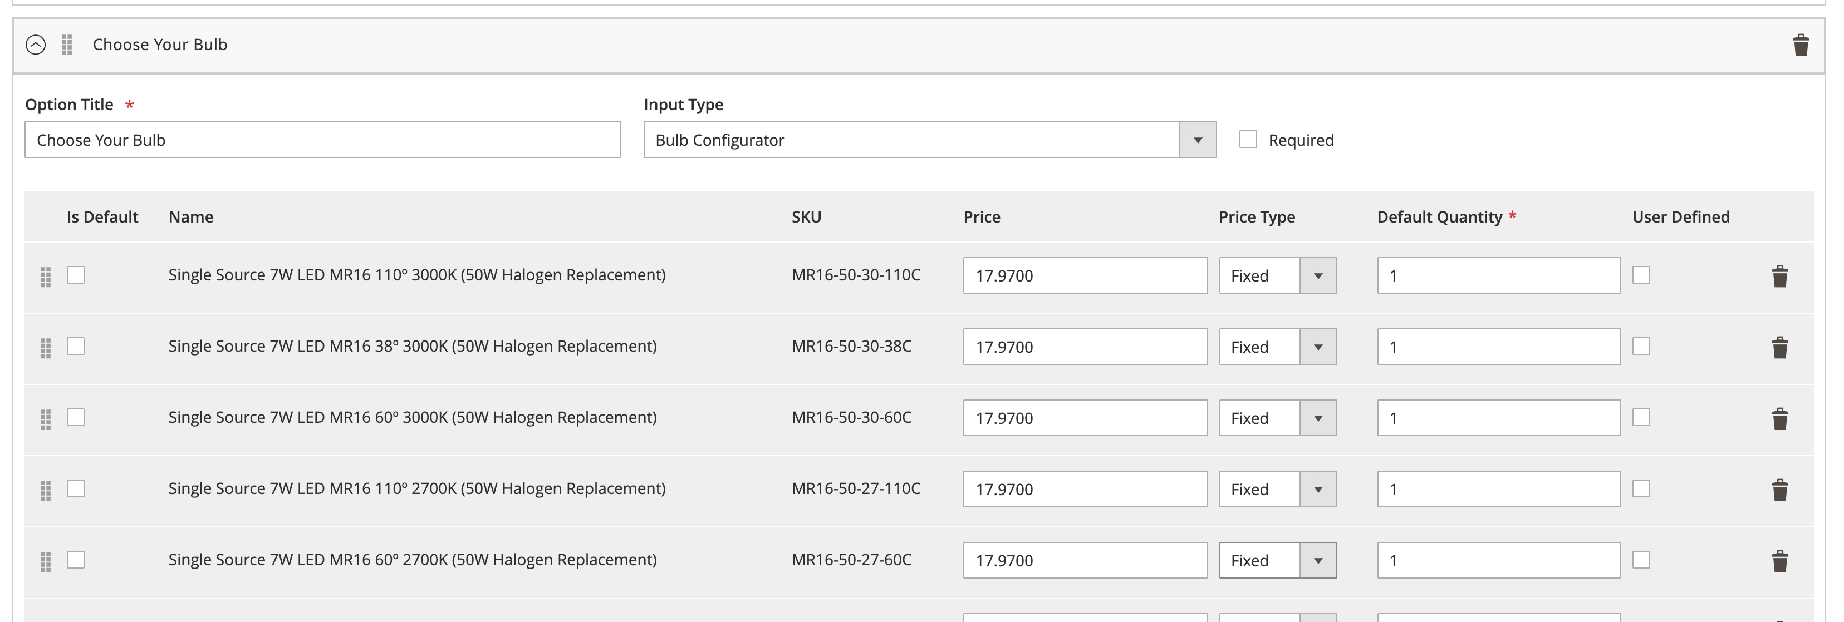1844x622 pixels.
Task: Delete the MR16-50-27-110C bulb row
Action: click(1779, 490)
